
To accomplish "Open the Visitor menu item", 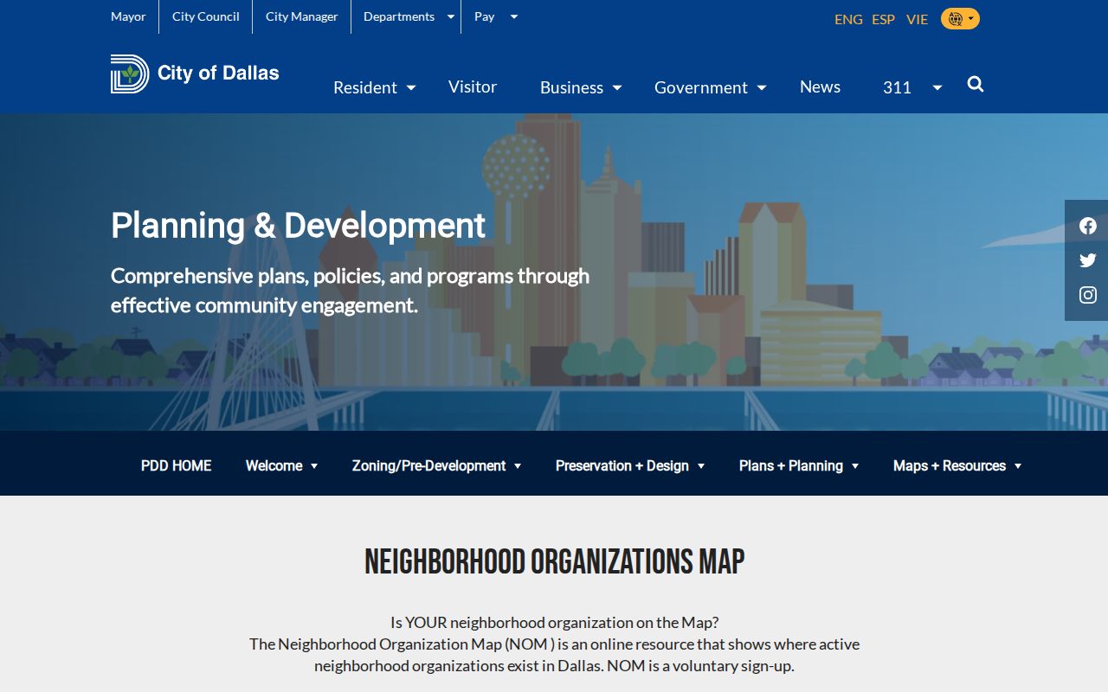I will click(x=473, y=86).
